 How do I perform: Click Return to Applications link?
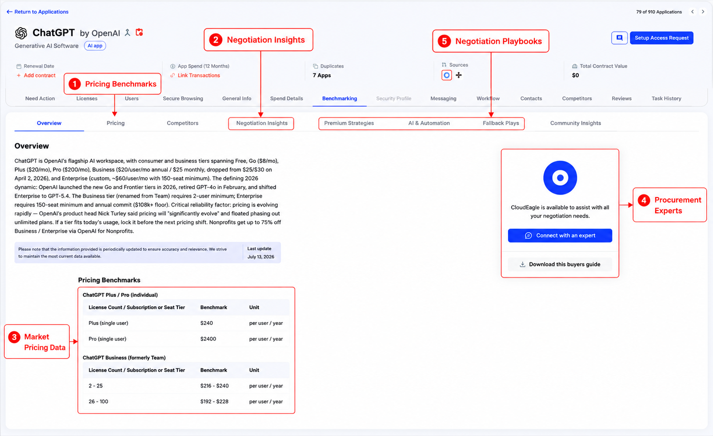(x=41, y=12)
